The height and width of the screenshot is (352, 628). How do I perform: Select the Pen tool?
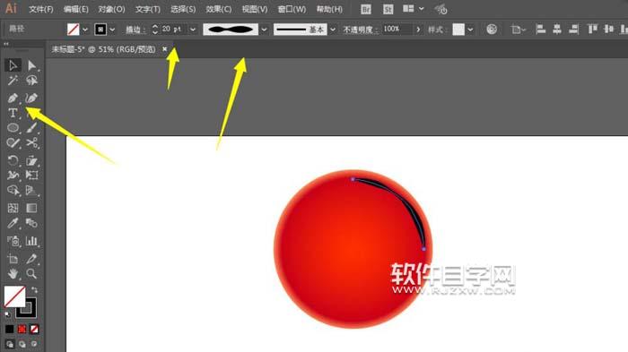tap(13, 98)
